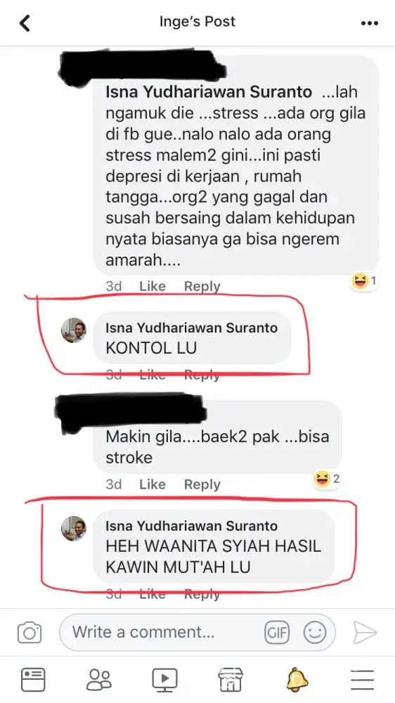Reply to the 'Makin gila' comment
This screenshot has height=703, width=395.
coord(202,484)
